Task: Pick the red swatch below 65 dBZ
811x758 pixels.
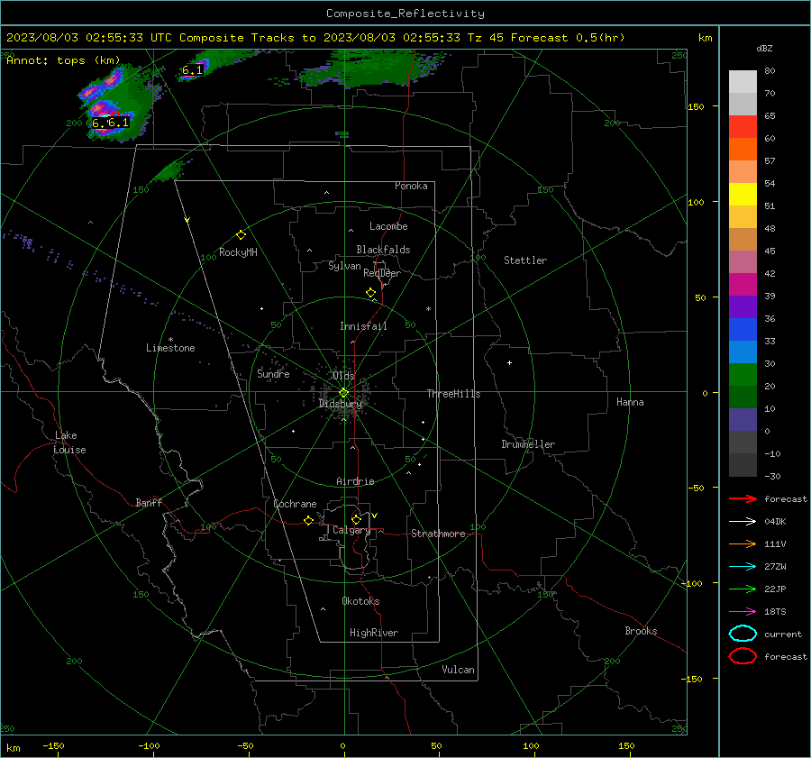Action: point(743,126)
